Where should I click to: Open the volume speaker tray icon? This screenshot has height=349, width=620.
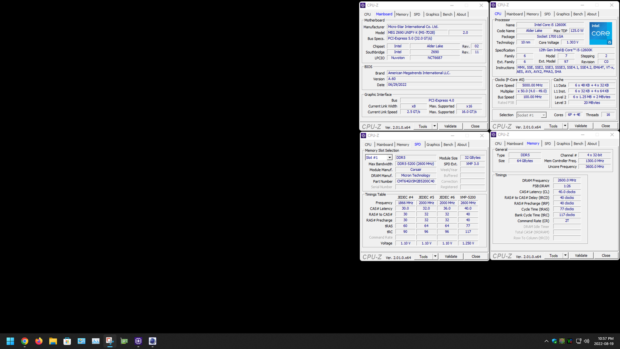tap(587, 341)
